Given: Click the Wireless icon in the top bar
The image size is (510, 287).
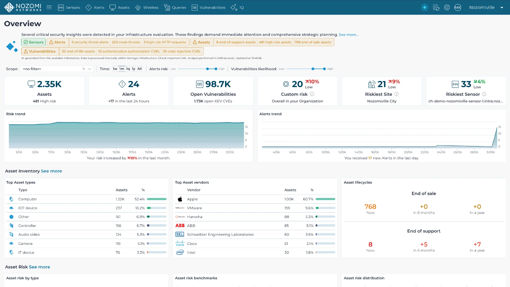Looking at the screenshot, I should click(x=138, y=7).
